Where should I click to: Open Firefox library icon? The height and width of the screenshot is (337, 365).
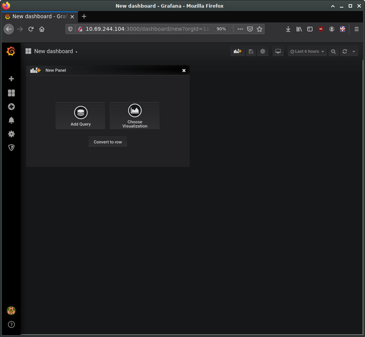point(299,29)
